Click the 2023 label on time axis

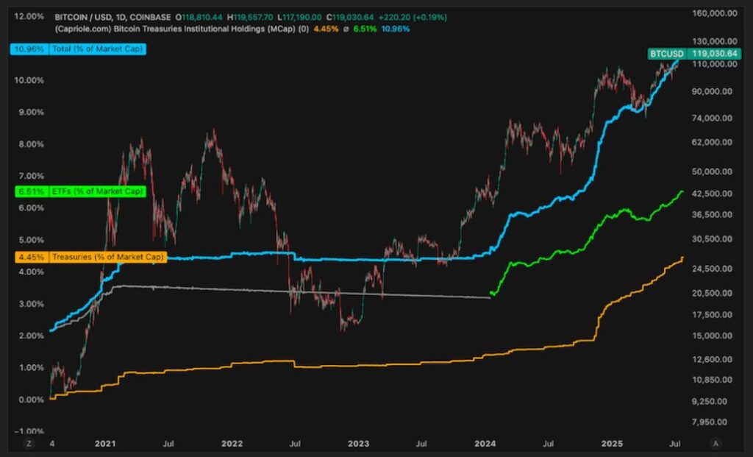tap(357, 444)
